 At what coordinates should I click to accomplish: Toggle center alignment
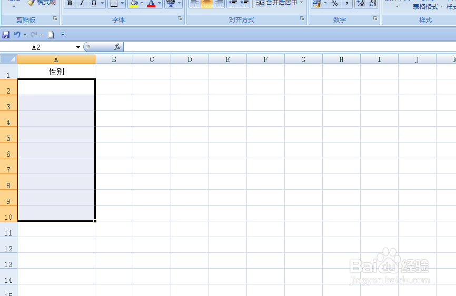207,4
